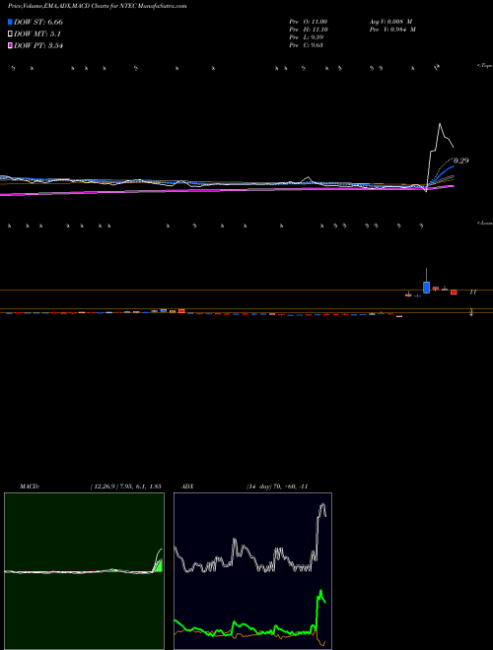Viewport: 493px width, 650px height.
Task: Click the blue DOW ST legend swatch
Action: [10, 22]
